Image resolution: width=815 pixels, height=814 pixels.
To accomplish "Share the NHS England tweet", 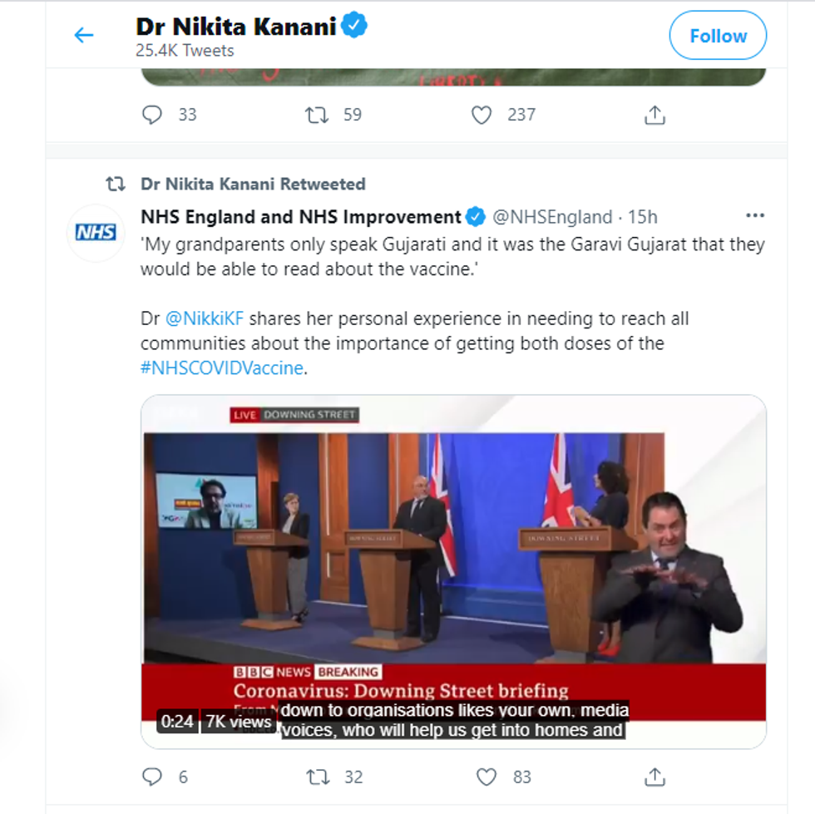I will click(x=655, y=777).
